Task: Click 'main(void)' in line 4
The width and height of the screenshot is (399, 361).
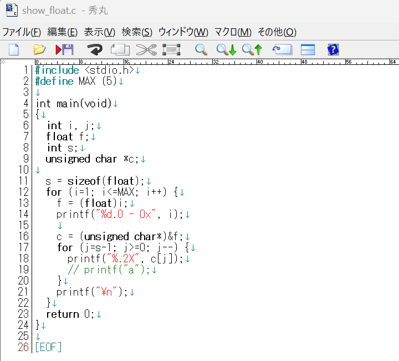Action: tap(84, 103)
